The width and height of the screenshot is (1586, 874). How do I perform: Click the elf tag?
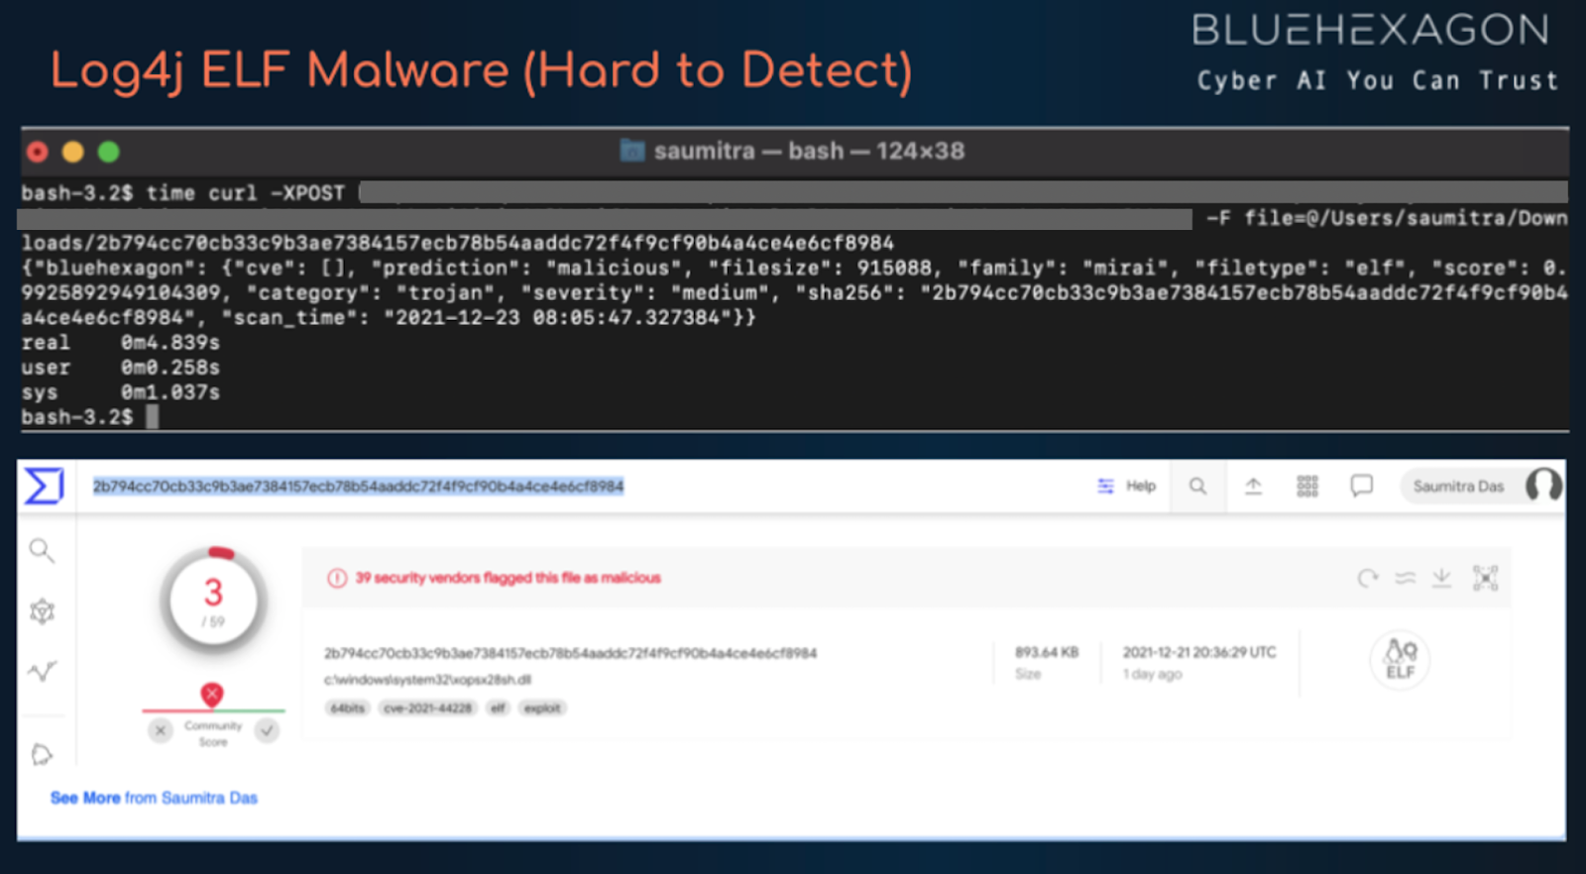pos(498,708)
